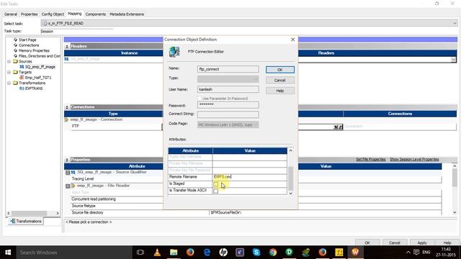Show hidden system tray icons
The image size is (461, 259).
click(x=408, y=253)
